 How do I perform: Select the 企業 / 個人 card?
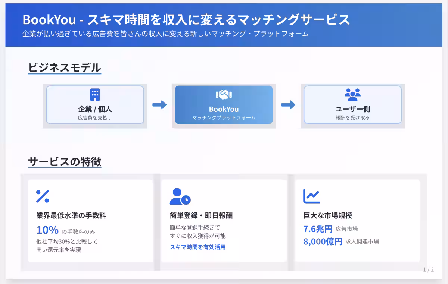point(94,105)
